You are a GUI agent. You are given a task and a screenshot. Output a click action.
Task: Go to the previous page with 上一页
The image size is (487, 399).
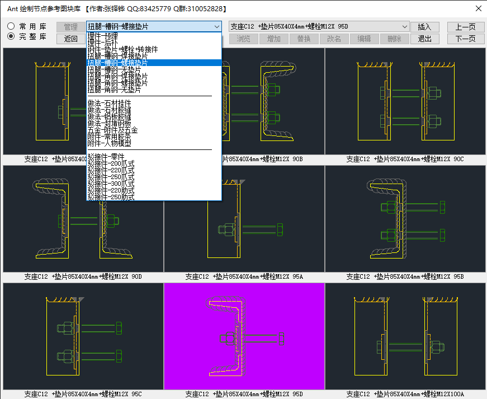[465, 27]
